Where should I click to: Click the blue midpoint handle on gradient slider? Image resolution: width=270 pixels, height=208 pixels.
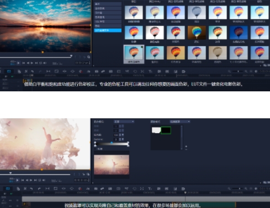[x=112, y=143]
